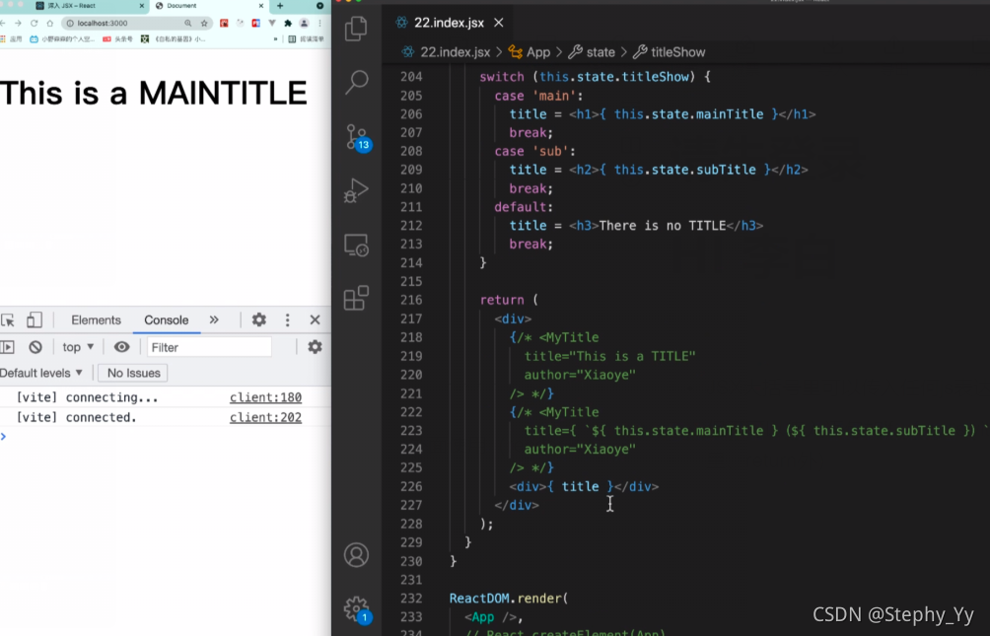
Task: Click the red extension icon in Chrome toolbar
Action: click(224, 24)
